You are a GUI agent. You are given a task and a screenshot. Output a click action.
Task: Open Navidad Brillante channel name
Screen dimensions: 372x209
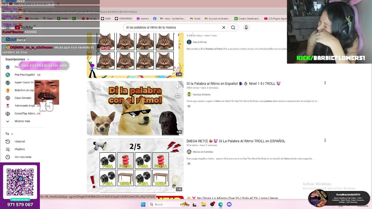(201, 95)
